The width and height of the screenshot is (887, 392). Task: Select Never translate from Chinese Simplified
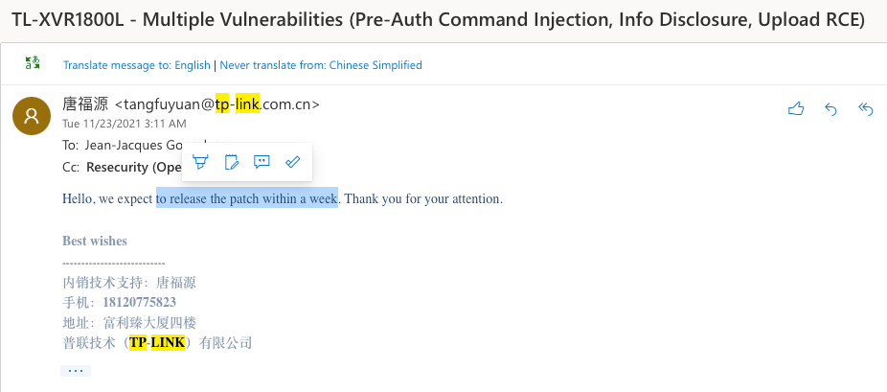click(323, 65)
